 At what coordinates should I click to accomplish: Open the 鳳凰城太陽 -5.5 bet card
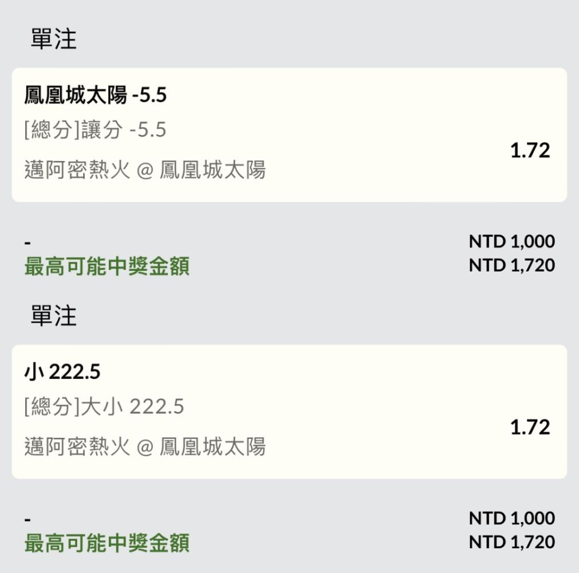point(289,135)
